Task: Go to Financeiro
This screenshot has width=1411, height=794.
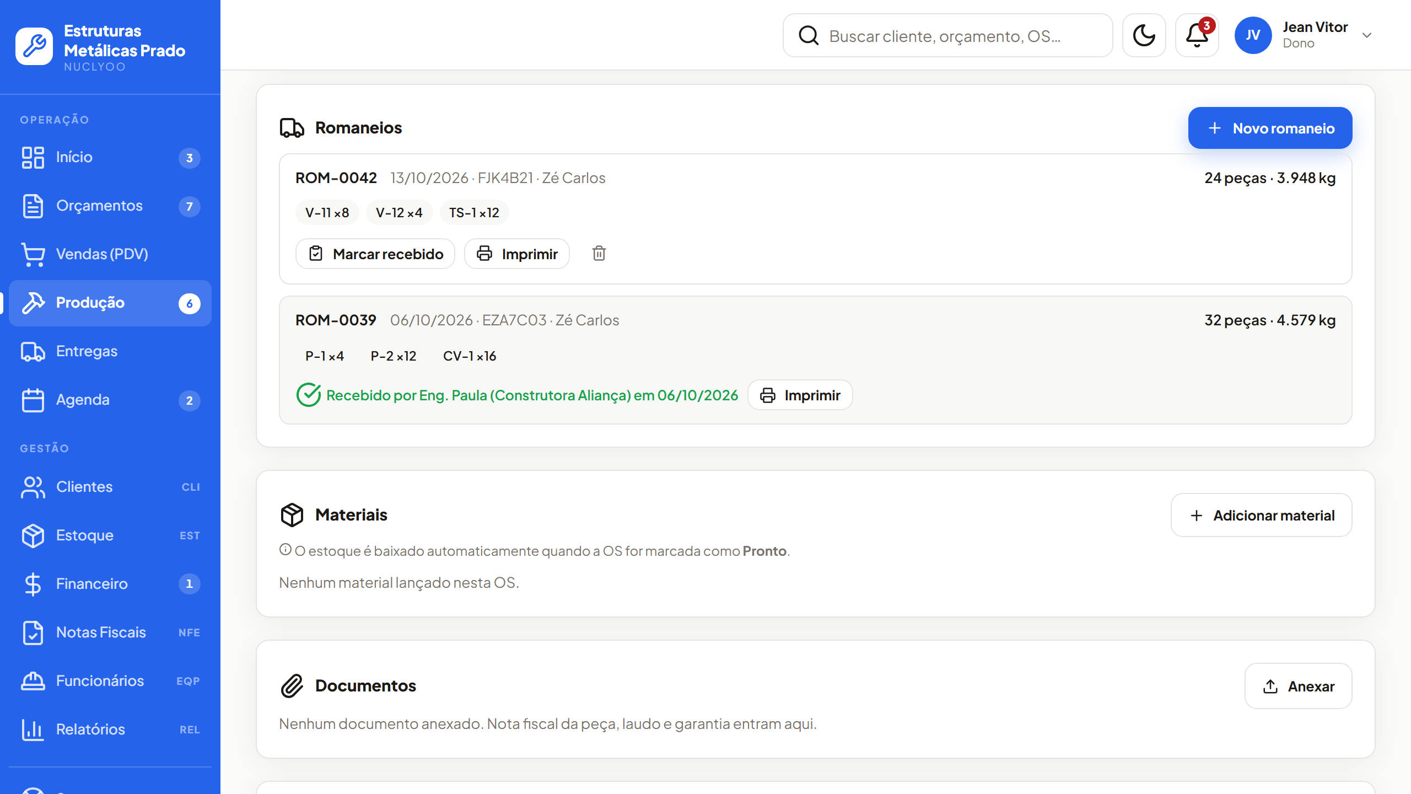Action: click(x=110, y=584)
